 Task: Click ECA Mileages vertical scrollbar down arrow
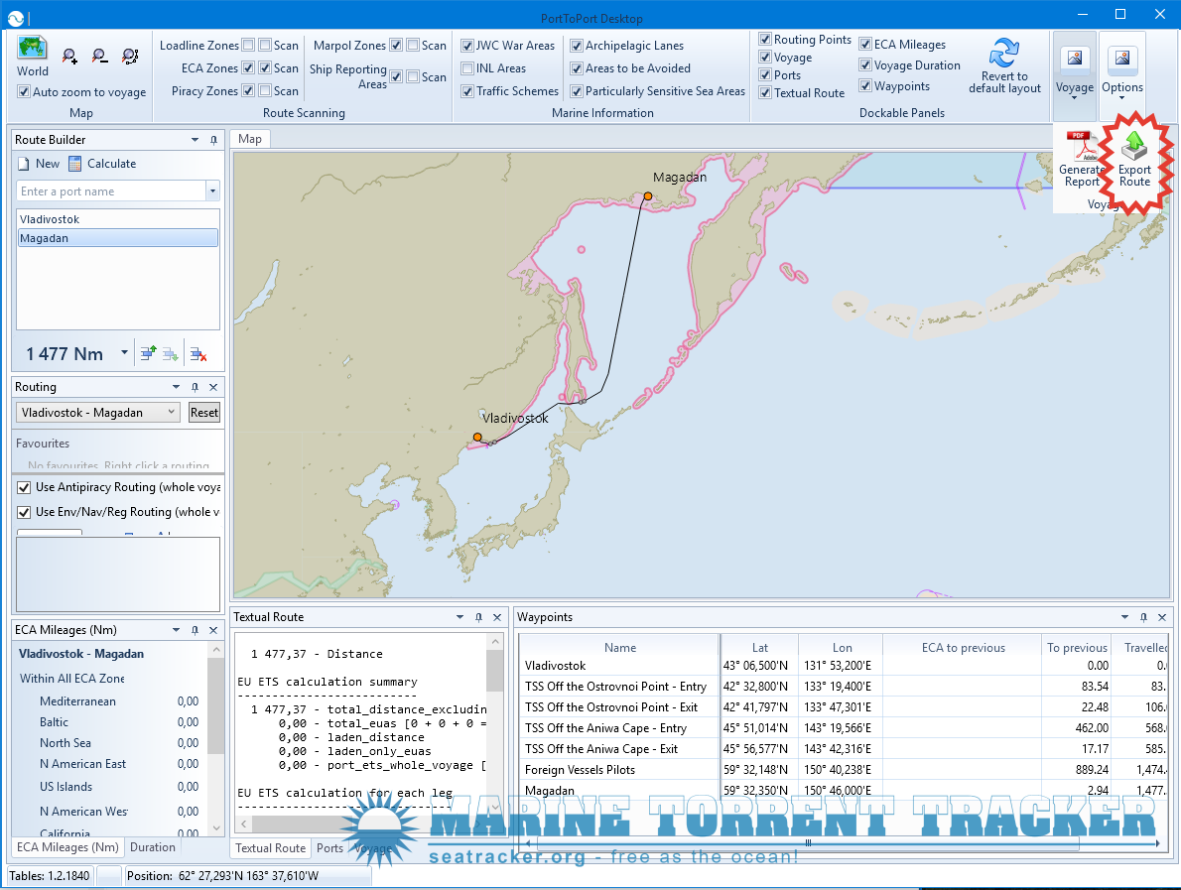[x=217, y=827]
